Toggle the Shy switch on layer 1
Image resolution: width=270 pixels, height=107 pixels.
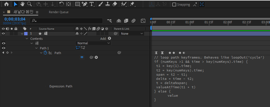tap(77, 34)
